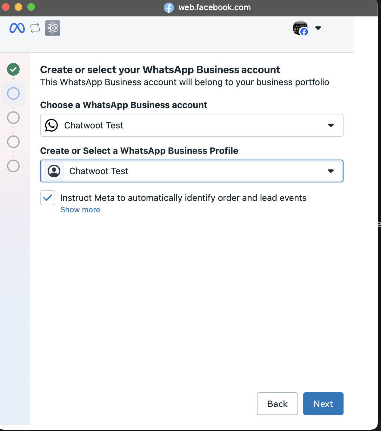
Task: Open the WhatsApp Business Profile dropdown
Action: [192, 171]
